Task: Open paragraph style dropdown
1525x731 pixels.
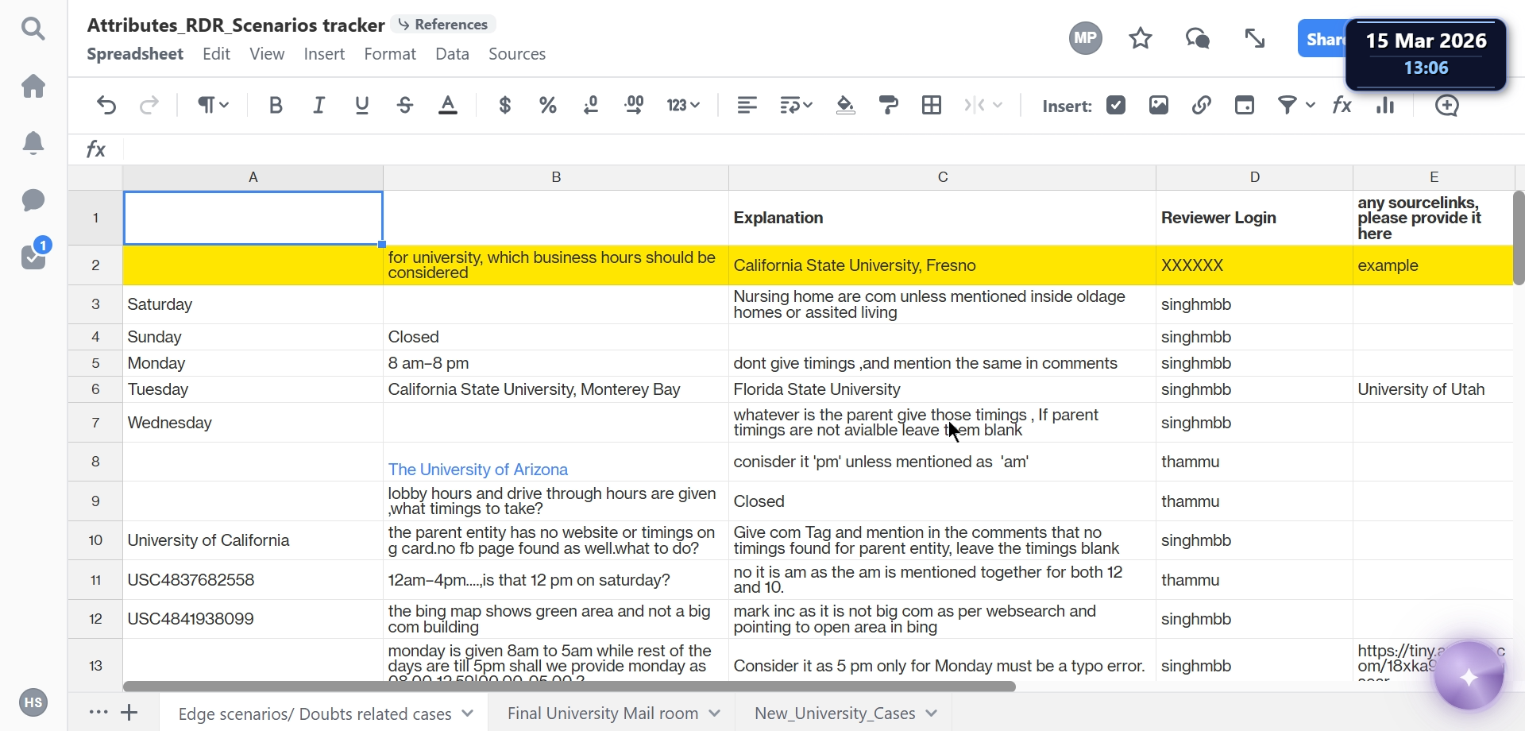Action: coord(213,105)
